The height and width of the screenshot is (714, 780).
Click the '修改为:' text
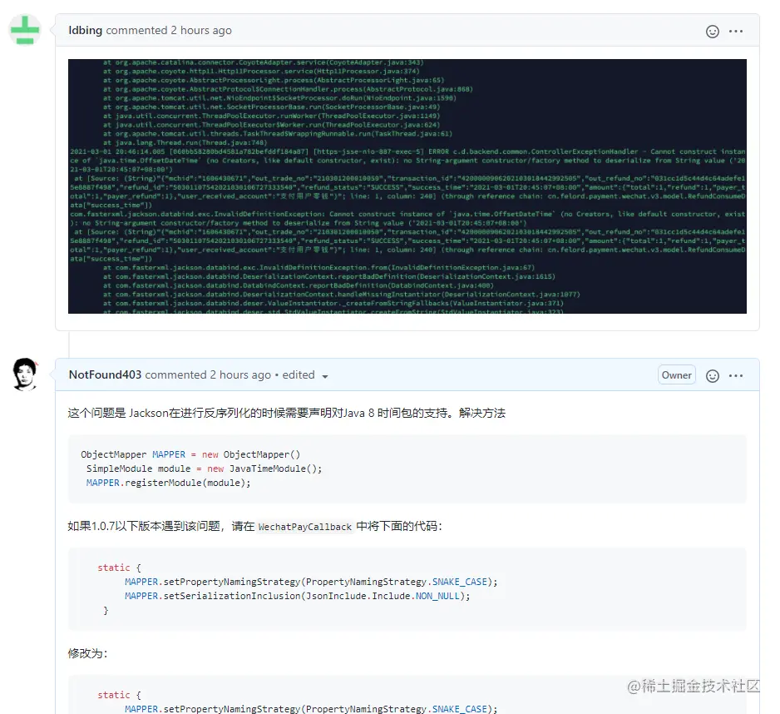click(x=87, y=653)
